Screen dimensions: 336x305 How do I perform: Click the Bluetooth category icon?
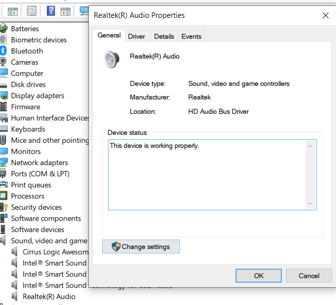tap(3, 51)
